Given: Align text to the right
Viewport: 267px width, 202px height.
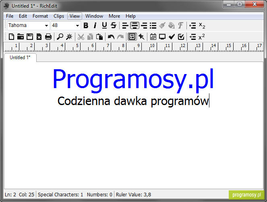Looking at the screenshot, I should [144, 25].
